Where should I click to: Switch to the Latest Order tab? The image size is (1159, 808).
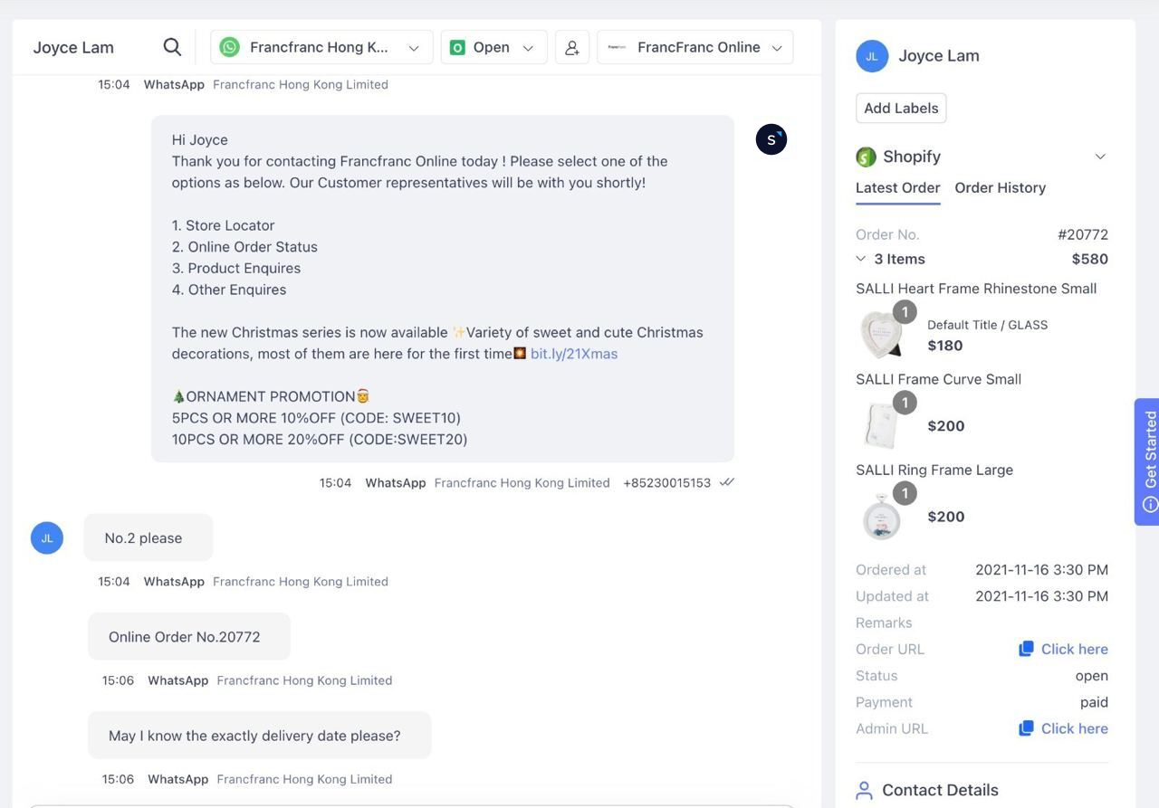click(897, 187)
